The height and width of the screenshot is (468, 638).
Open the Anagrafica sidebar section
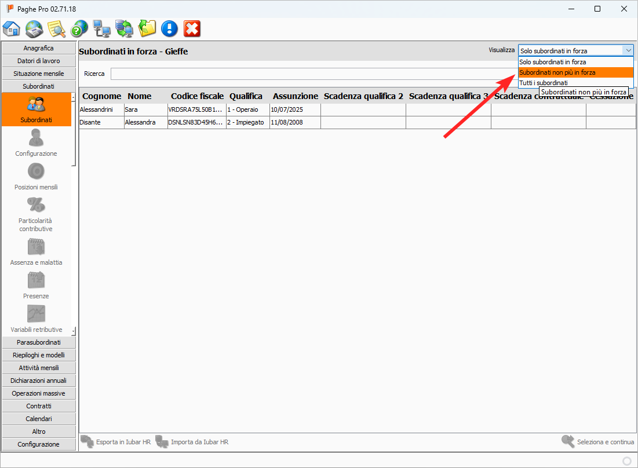[x=39, y=48]
